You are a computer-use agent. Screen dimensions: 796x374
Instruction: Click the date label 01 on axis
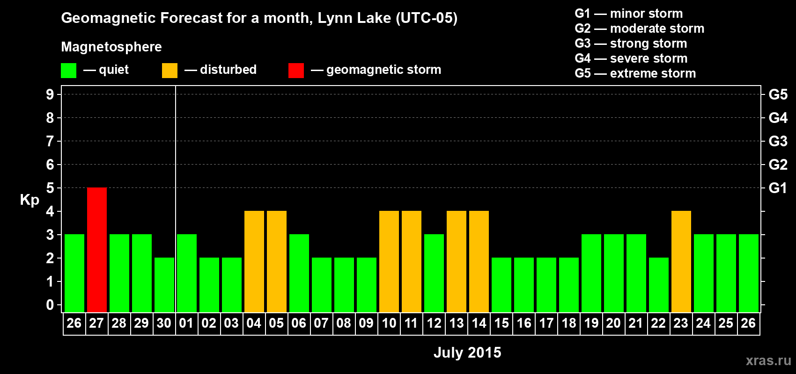186,324
